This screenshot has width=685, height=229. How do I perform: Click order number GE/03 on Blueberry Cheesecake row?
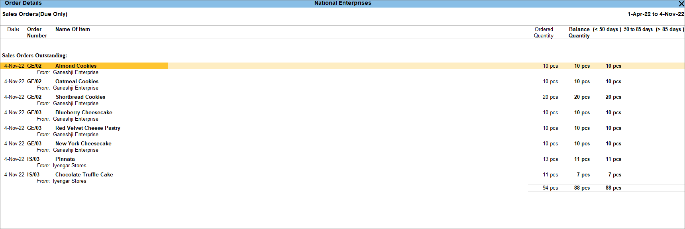coord(34,112)
